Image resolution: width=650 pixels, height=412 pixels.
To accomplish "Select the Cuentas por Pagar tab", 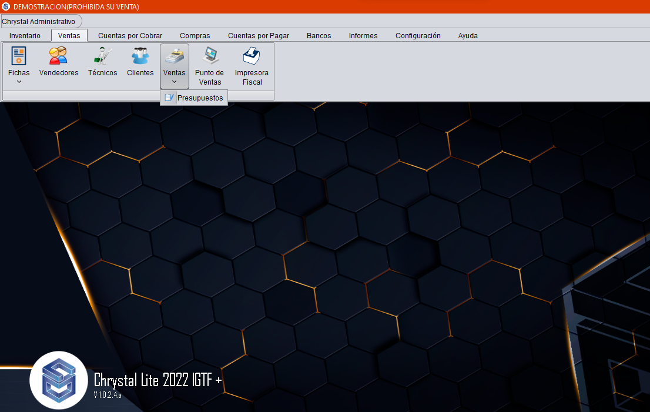I will pos(259,36).
